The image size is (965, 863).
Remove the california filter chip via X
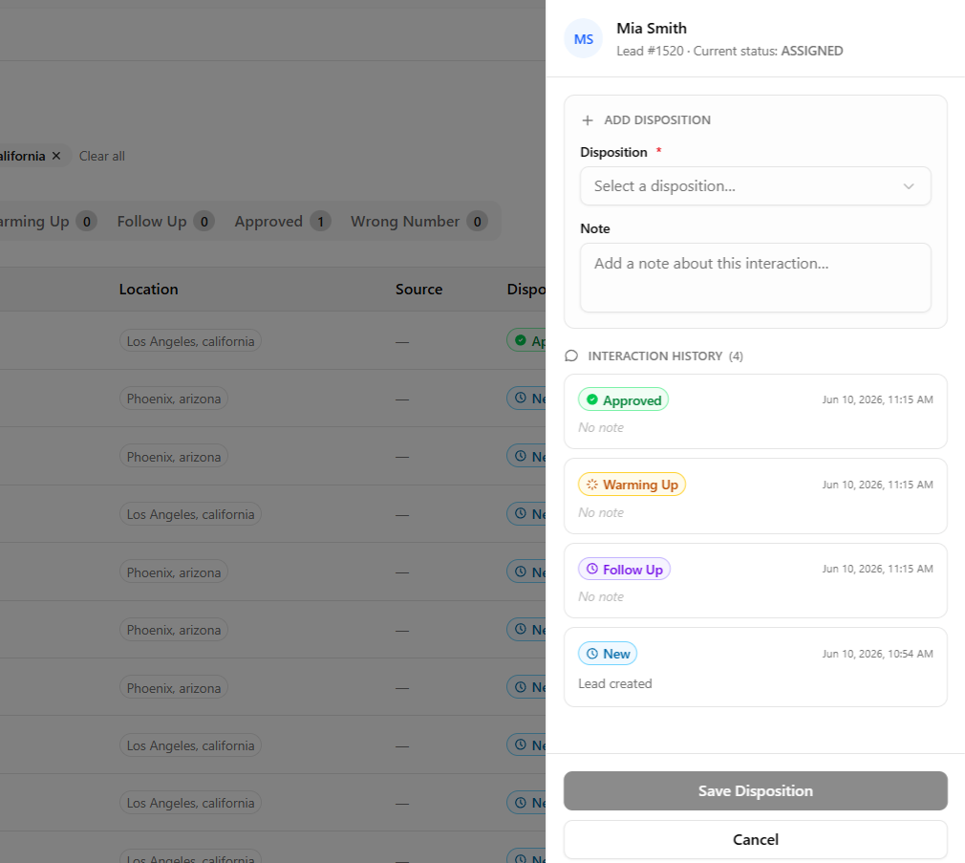click(56, 156)
